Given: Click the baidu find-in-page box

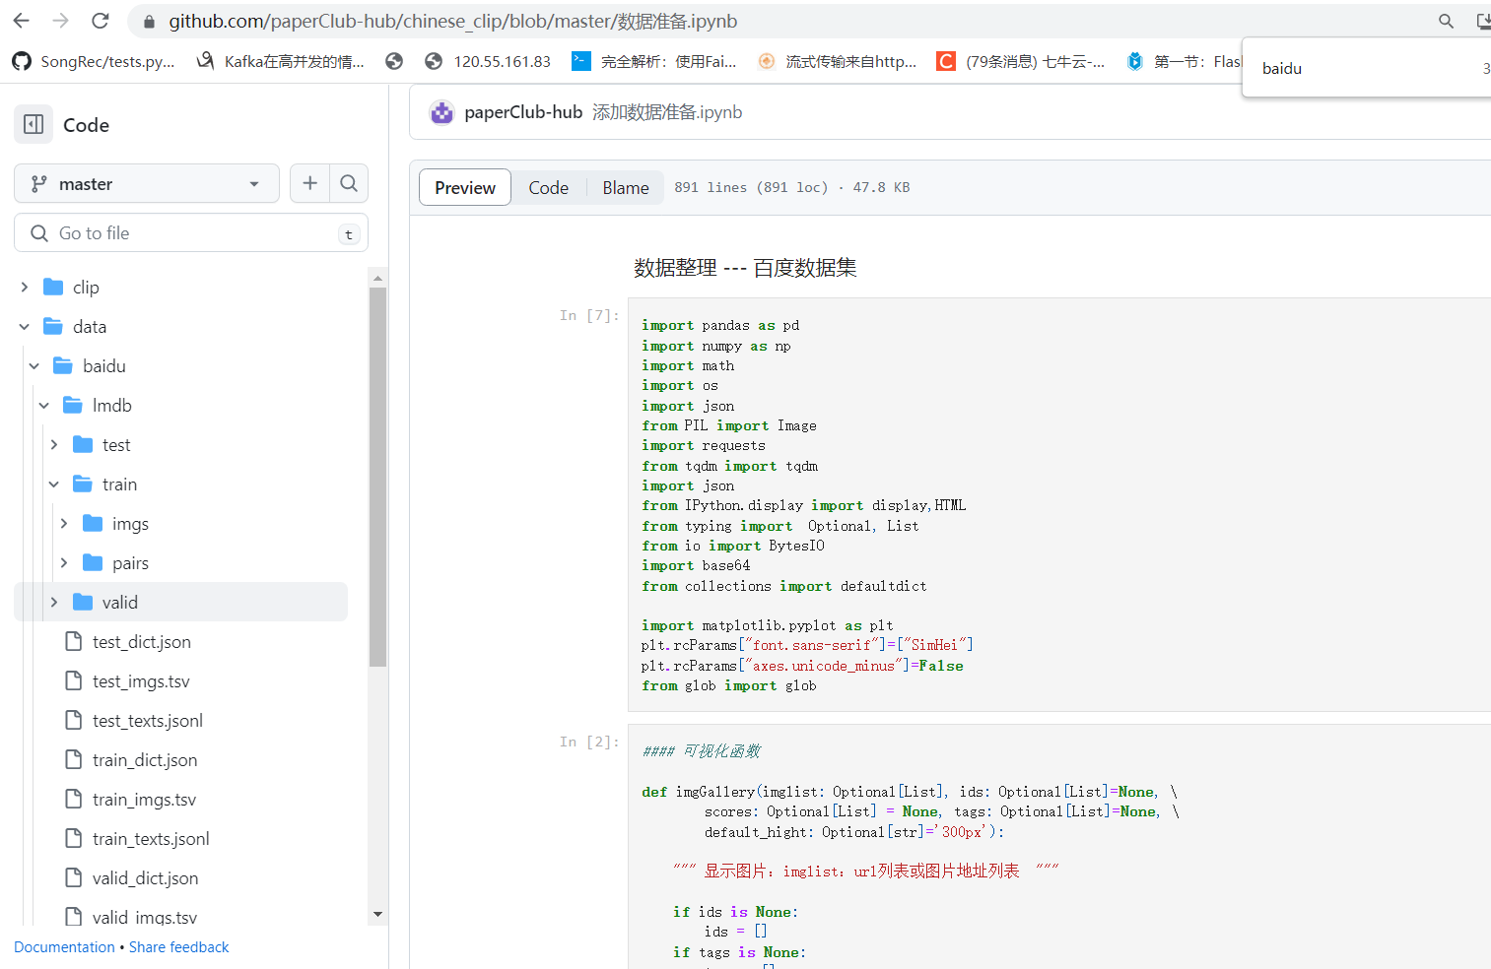Looking at the screenshot, I should [1365, 68].
